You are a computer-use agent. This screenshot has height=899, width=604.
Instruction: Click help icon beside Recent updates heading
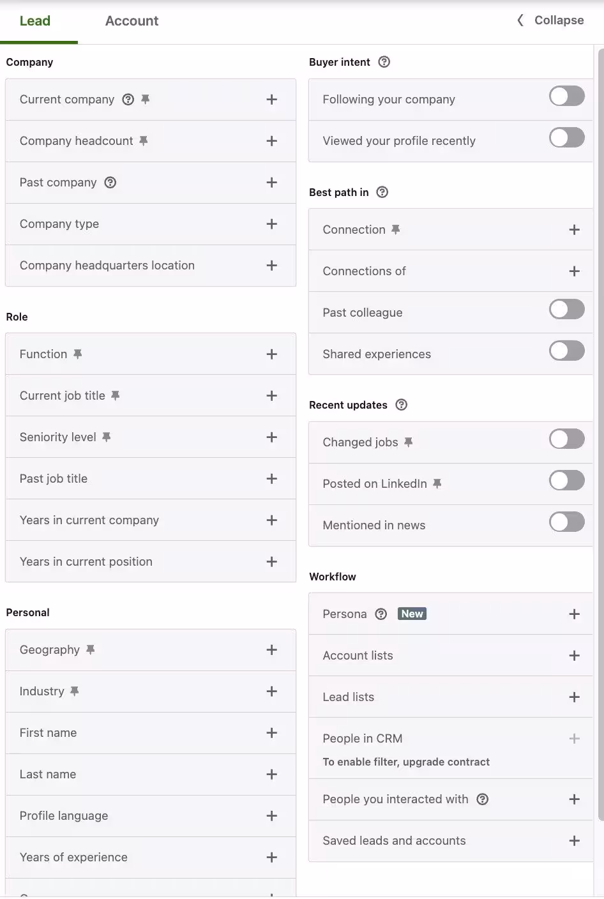pyautogui.click(x=401, y=405)
